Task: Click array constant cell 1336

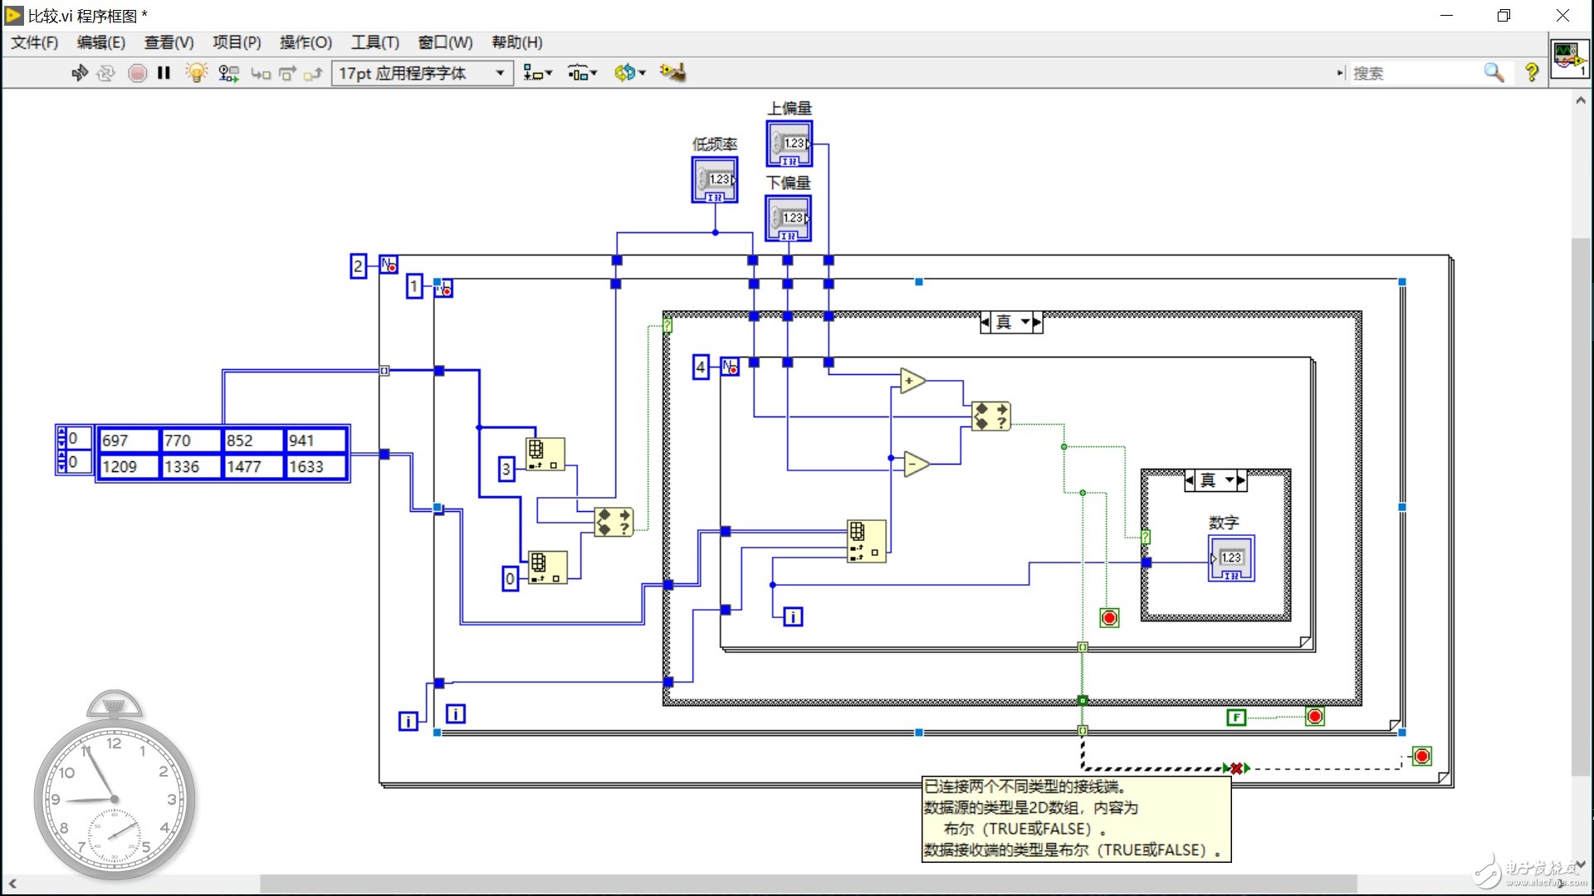Action: pyautogui.click(x=191, y=466)
